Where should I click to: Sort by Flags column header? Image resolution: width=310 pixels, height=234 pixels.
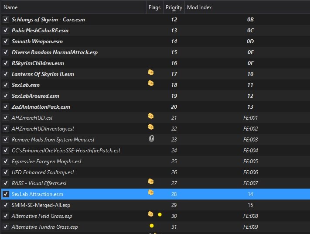(x=154, y=7)
